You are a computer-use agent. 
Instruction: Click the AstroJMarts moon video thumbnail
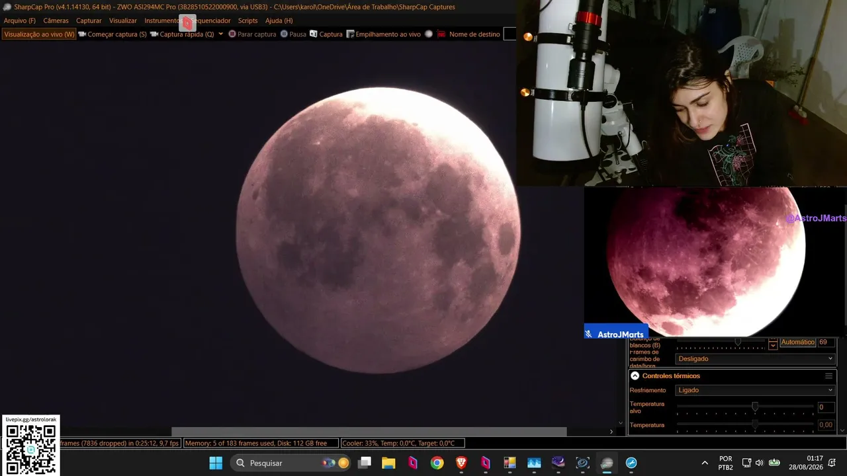click(715, 262)
